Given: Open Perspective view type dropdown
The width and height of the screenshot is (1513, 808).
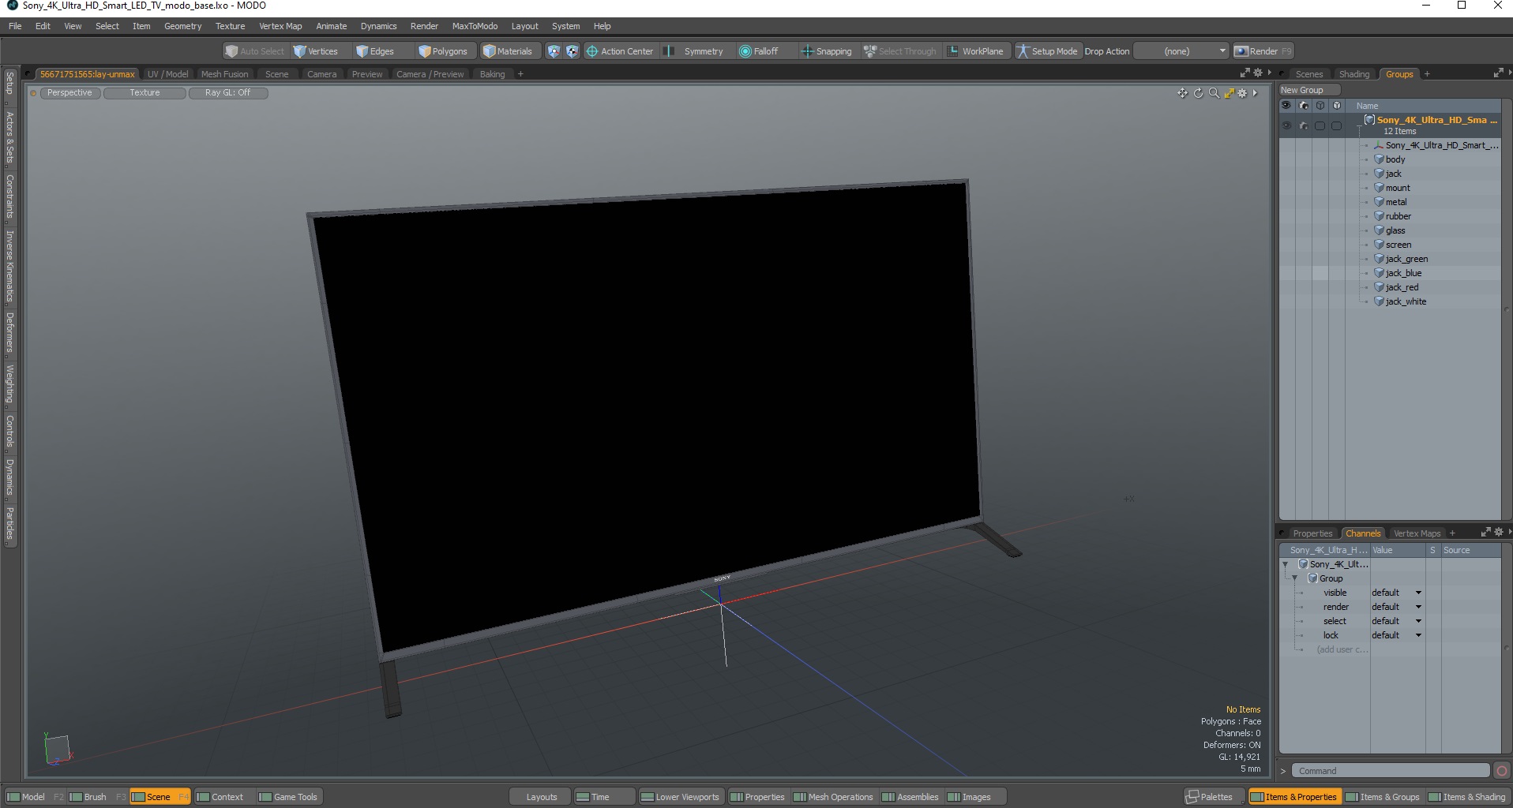Looking at the screenshot, I should [x=69, y=93].
